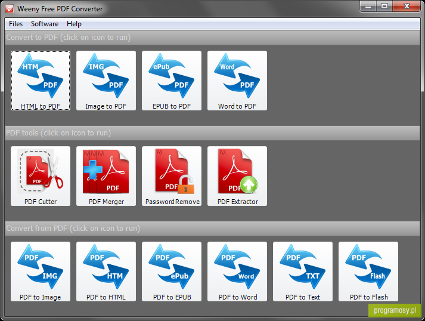Screen dimensions: 425x321
Task: Open the PDF to HTML converter
Action: pos(106,271)
